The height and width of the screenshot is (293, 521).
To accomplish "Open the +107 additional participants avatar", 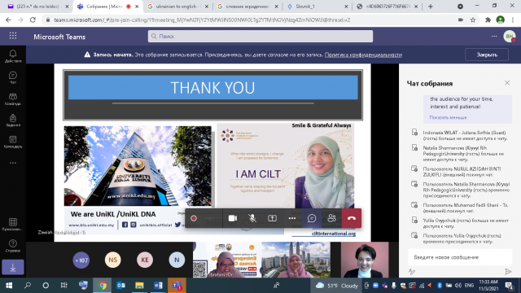I will click(81, 260).
